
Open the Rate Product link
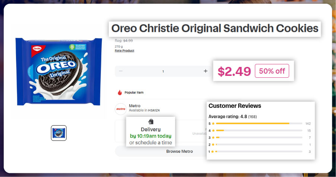[x=124, y=51]
